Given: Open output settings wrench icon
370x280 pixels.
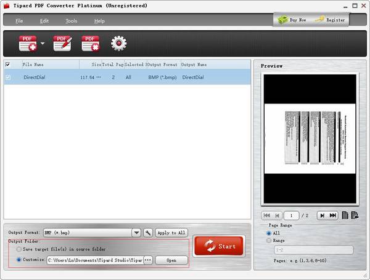Looking at the screenshot, I should [x=148, y=233].
